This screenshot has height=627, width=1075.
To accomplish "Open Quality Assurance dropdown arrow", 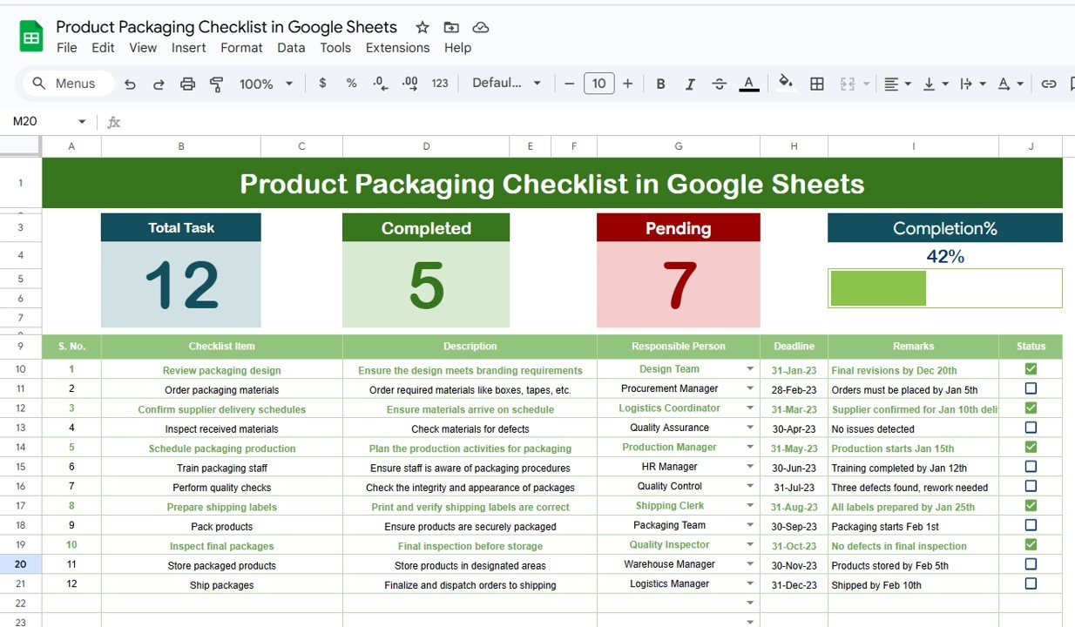I will tap(750, 428).
